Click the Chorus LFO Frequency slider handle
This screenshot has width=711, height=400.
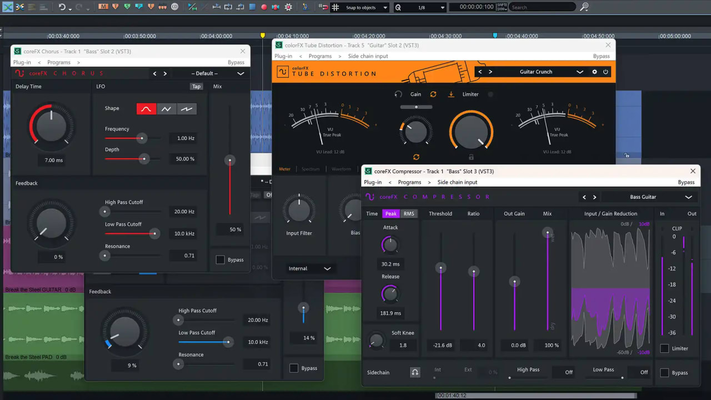coord(142,138)
